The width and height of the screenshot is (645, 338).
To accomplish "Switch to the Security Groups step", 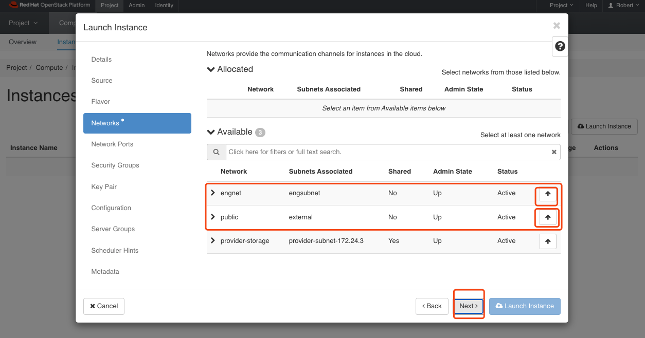I will (x=115, y=165).
